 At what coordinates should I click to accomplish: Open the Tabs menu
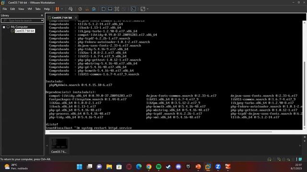(x=38, y=9)
